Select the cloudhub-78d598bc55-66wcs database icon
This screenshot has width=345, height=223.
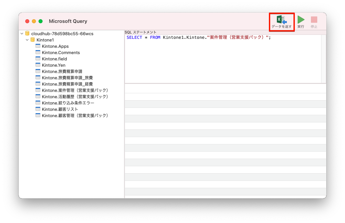tap(27, 34)
